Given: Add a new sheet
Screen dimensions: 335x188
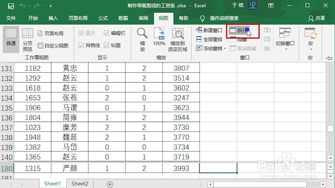Looking at the screenshot, I should (110, 184).
